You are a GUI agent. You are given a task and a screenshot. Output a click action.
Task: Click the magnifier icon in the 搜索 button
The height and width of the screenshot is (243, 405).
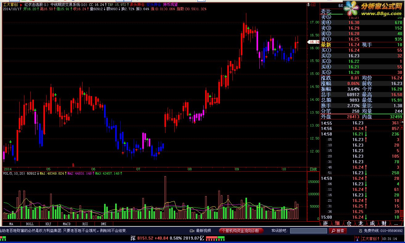tap(333, 231)
